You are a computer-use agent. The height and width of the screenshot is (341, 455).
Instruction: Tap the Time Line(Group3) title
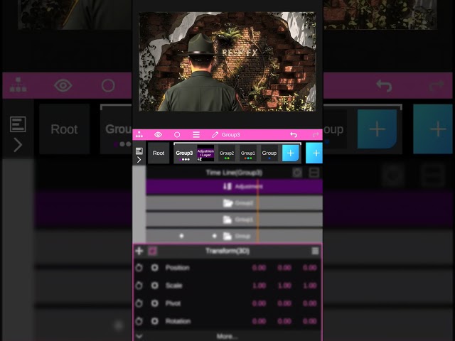tap(234, 173)
